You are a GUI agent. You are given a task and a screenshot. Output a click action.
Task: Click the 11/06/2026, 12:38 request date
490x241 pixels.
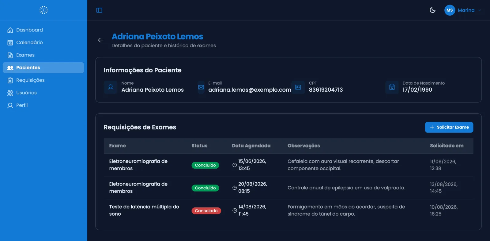click(x=443, y=165)
